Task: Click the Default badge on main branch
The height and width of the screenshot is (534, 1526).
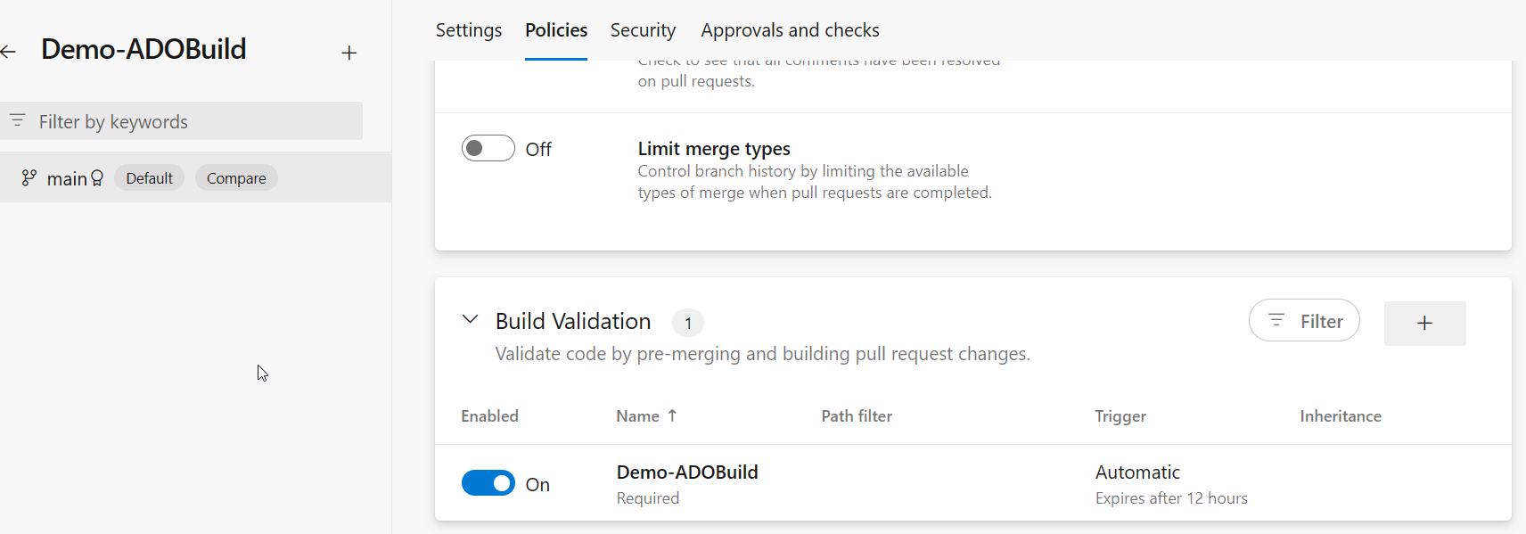Action: pyautogui.click(x=149, y=178)
